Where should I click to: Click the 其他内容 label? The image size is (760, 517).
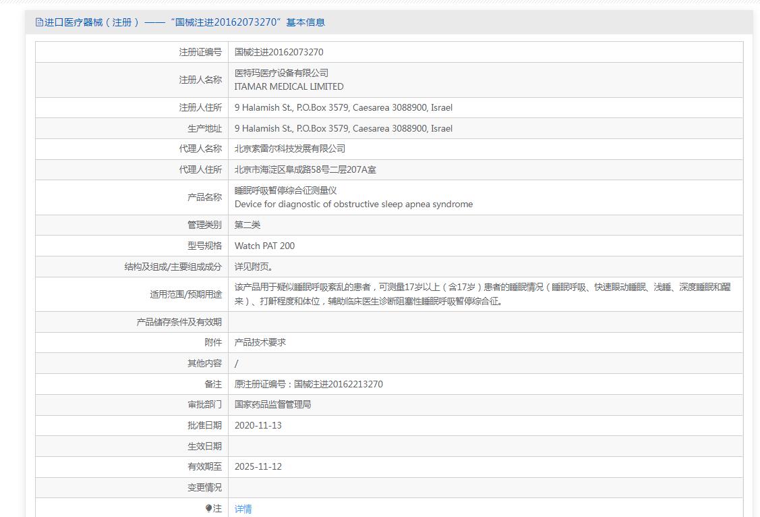coord(204,362)
